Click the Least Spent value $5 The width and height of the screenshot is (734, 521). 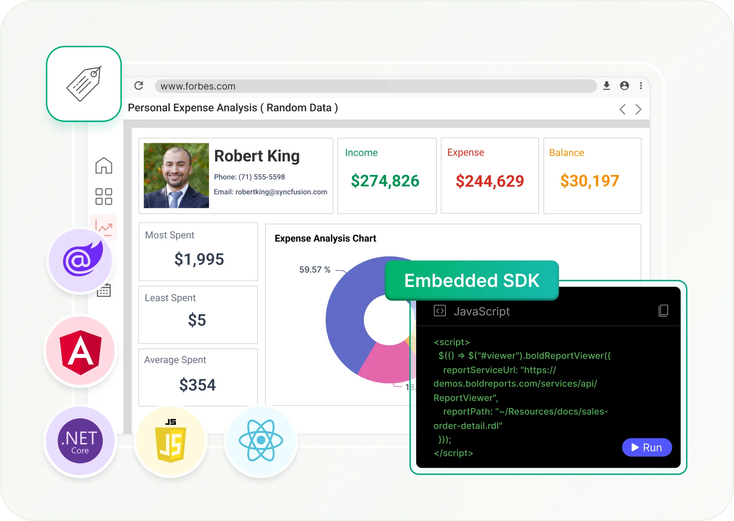pos(197,320)
